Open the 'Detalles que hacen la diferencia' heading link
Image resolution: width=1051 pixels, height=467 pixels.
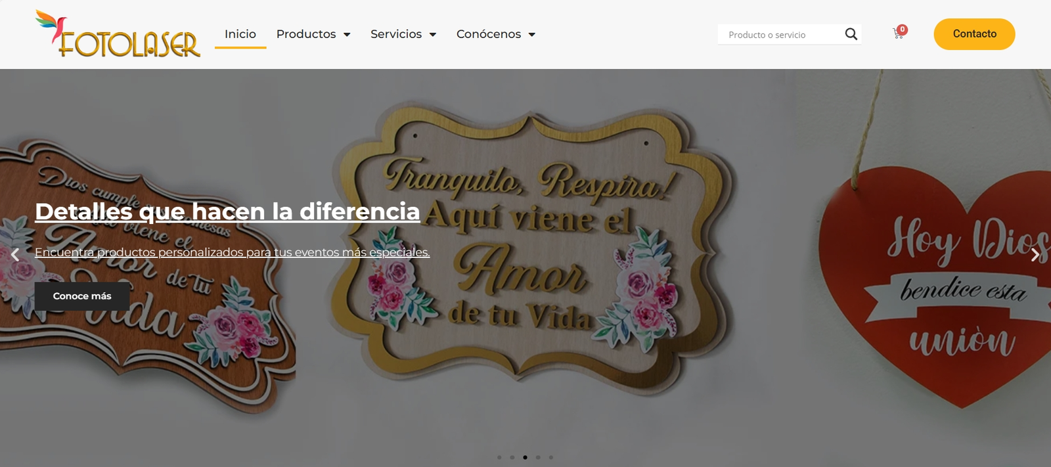(x=227, y=211)
